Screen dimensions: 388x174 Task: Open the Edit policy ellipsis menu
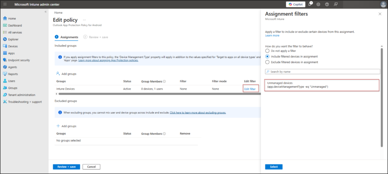[85, 19]
